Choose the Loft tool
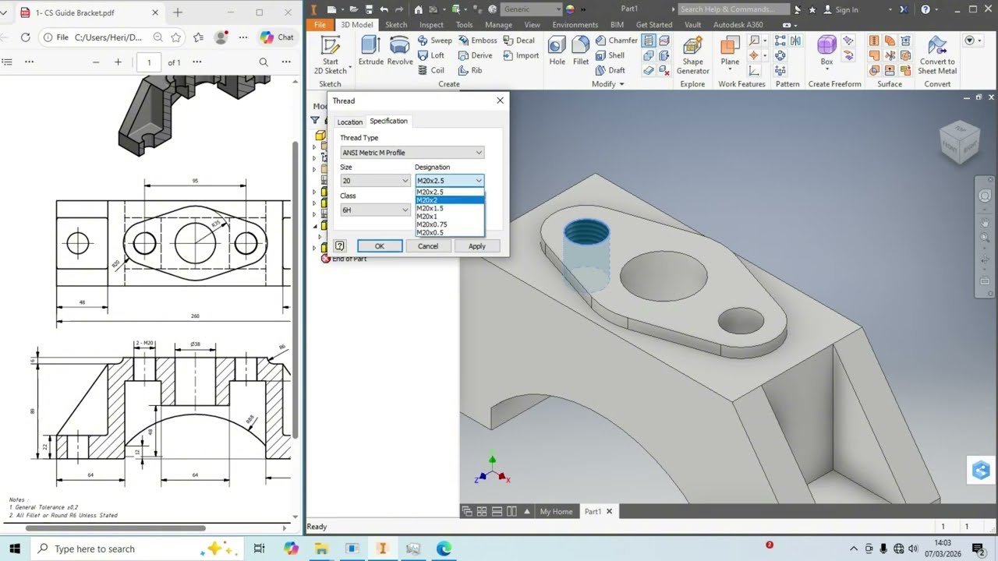998x561 pixels. 431,55
